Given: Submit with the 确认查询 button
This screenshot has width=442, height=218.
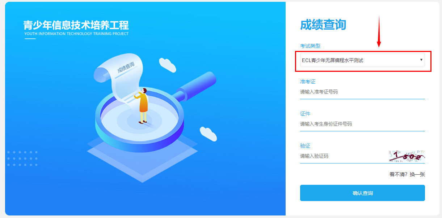Looking at the screenshot, I should [x=362, y=193].
